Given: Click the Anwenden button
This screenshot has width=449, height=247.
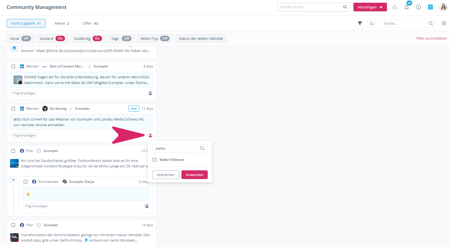Looking at the screenshot, I should pyautogui.click(x=194, y=175).
